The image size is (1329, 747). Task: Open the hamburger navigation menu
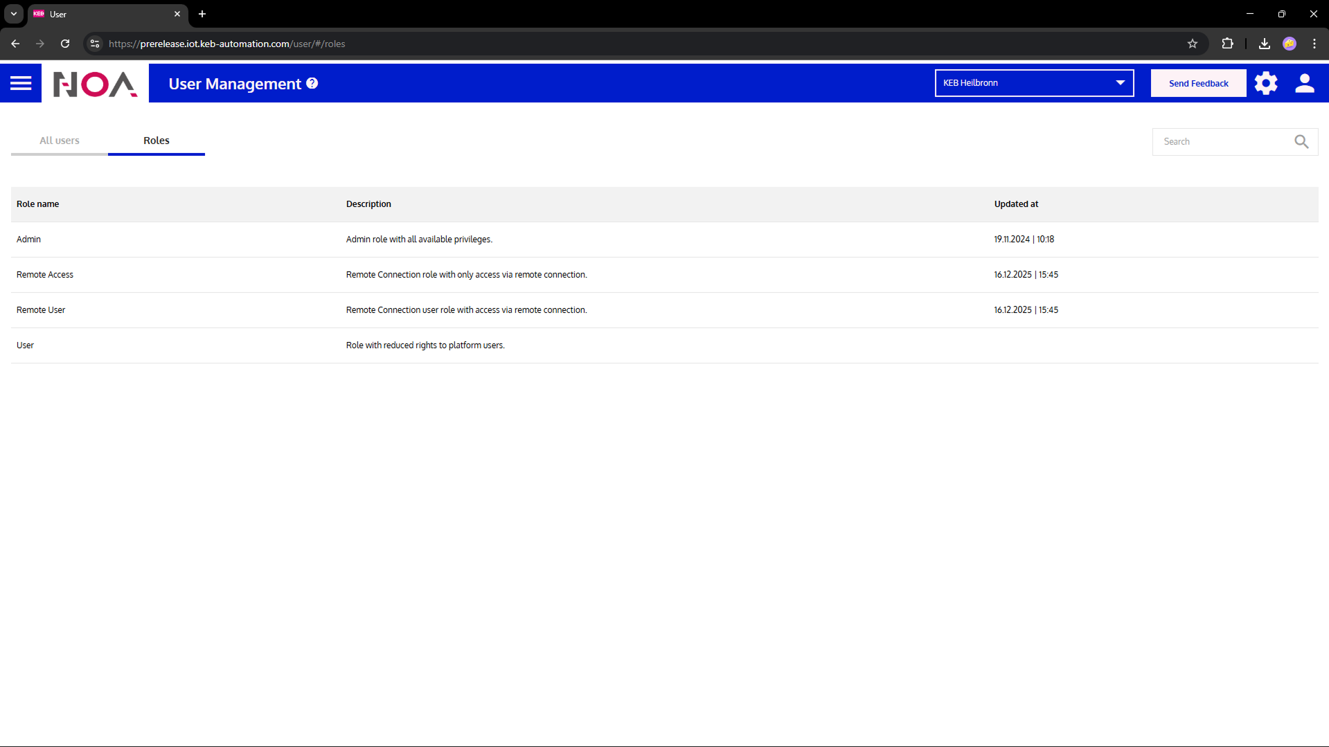pyautogui.click(x=21, y=83)
